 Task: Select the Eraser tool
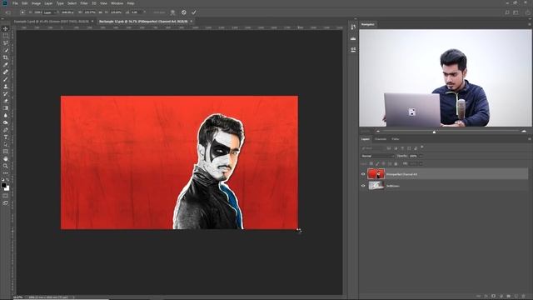tap(6, 101)
